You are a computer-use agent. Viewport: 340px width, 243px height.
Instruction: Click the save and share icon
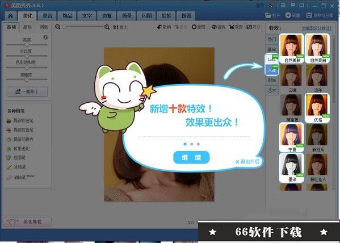pos(309,15)
